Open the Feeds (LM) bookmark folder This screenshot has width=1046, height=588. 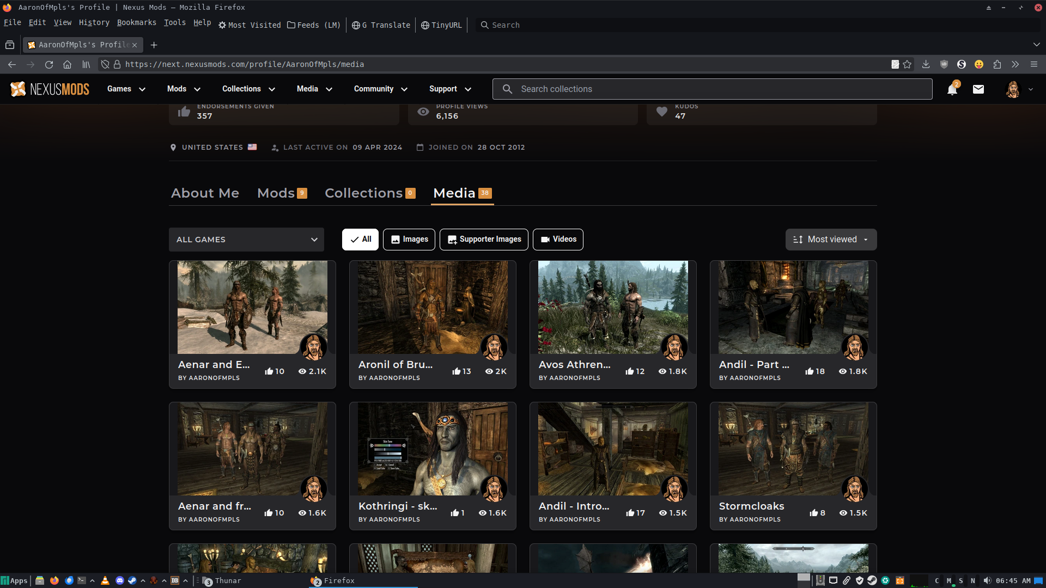click(x=314, y=25)
